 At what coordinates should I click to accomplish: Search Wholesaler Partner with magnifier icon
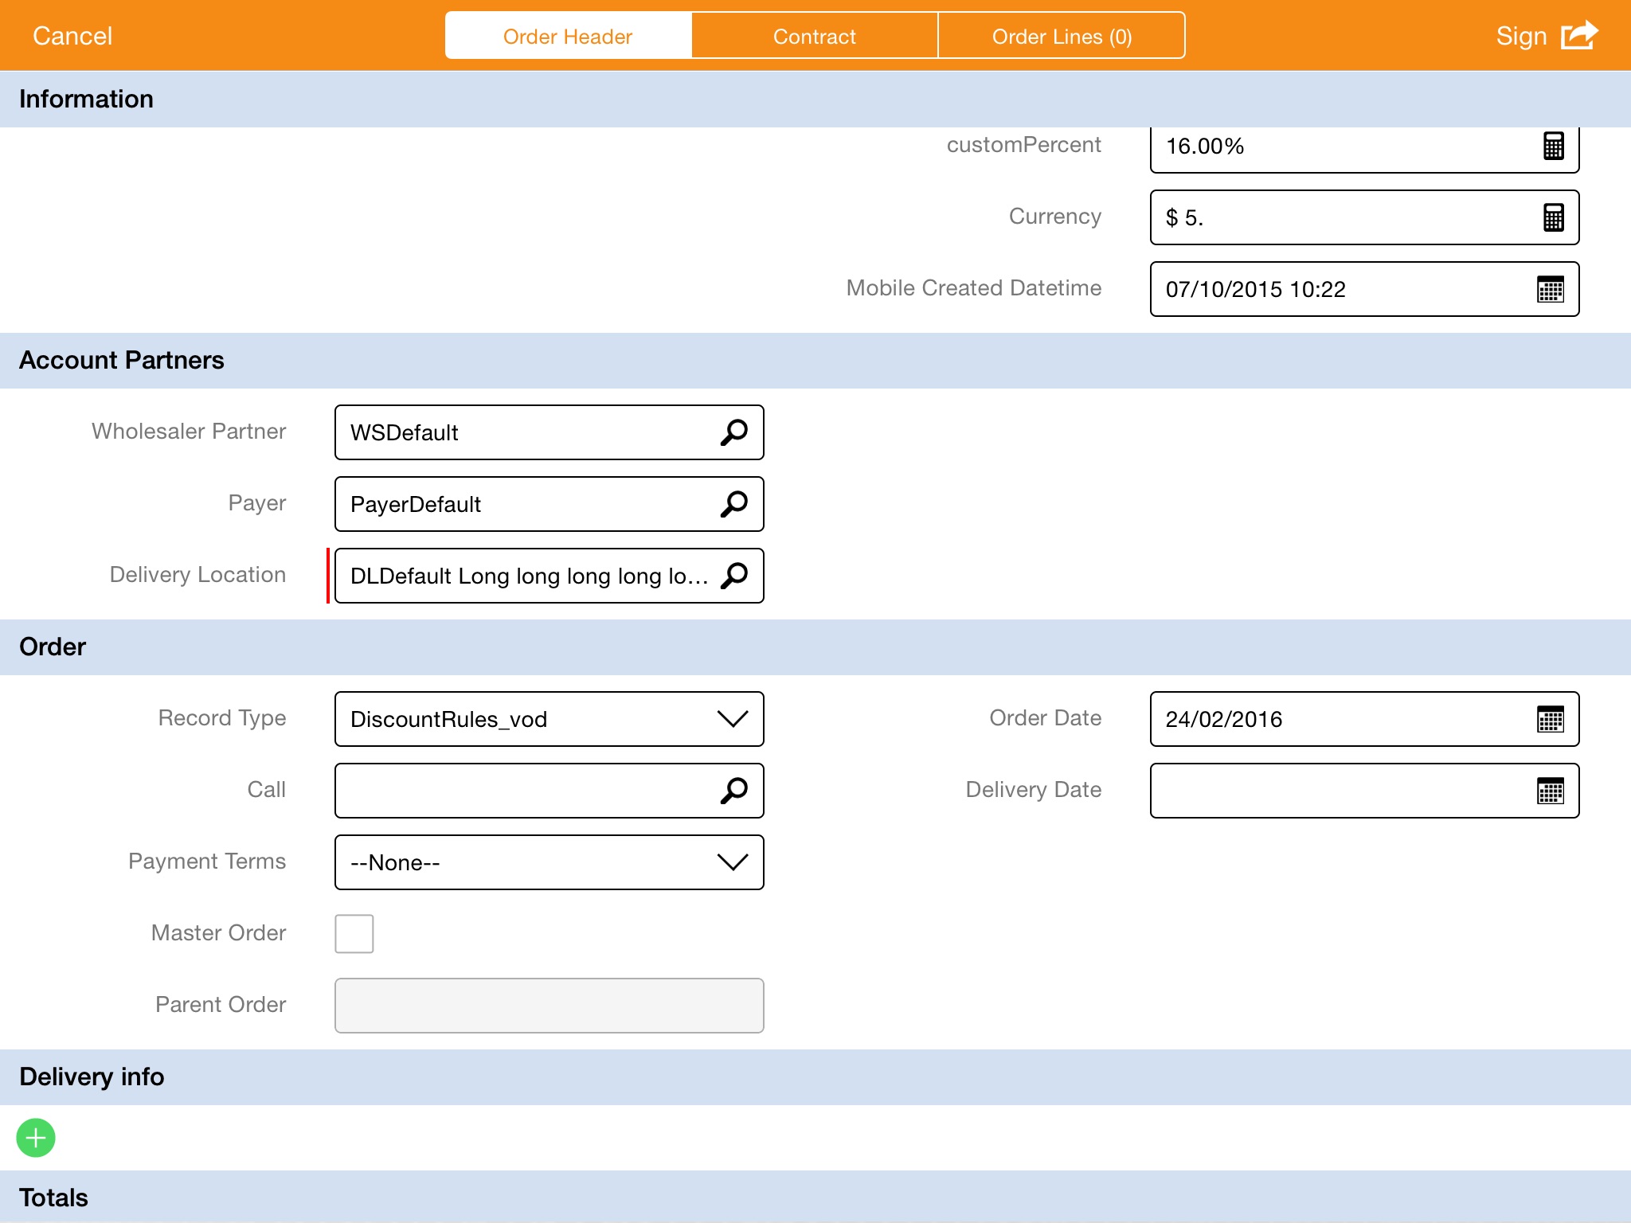[x=733, y=432]
